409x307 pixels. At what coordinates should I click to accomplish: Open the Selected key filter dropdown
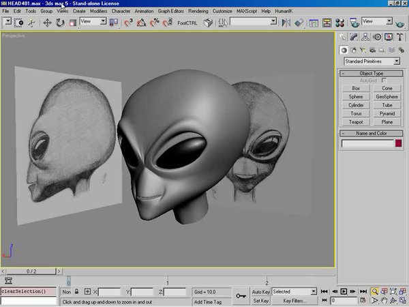(294, 291)
